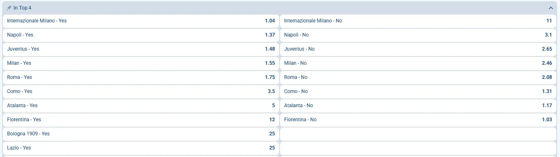Select Roma - No odds 2.08

(x=418, y=77)
